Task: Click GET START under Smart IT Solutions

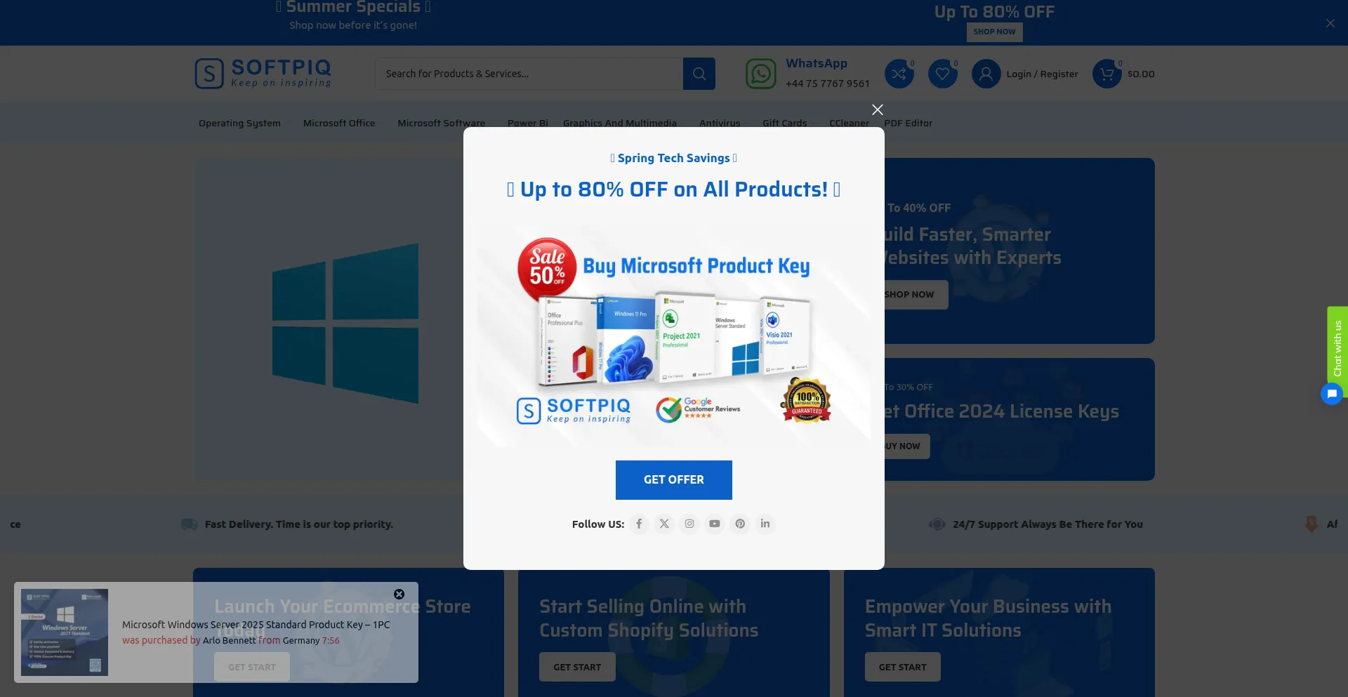Action: pyautogui.click(x=903, y=667)
